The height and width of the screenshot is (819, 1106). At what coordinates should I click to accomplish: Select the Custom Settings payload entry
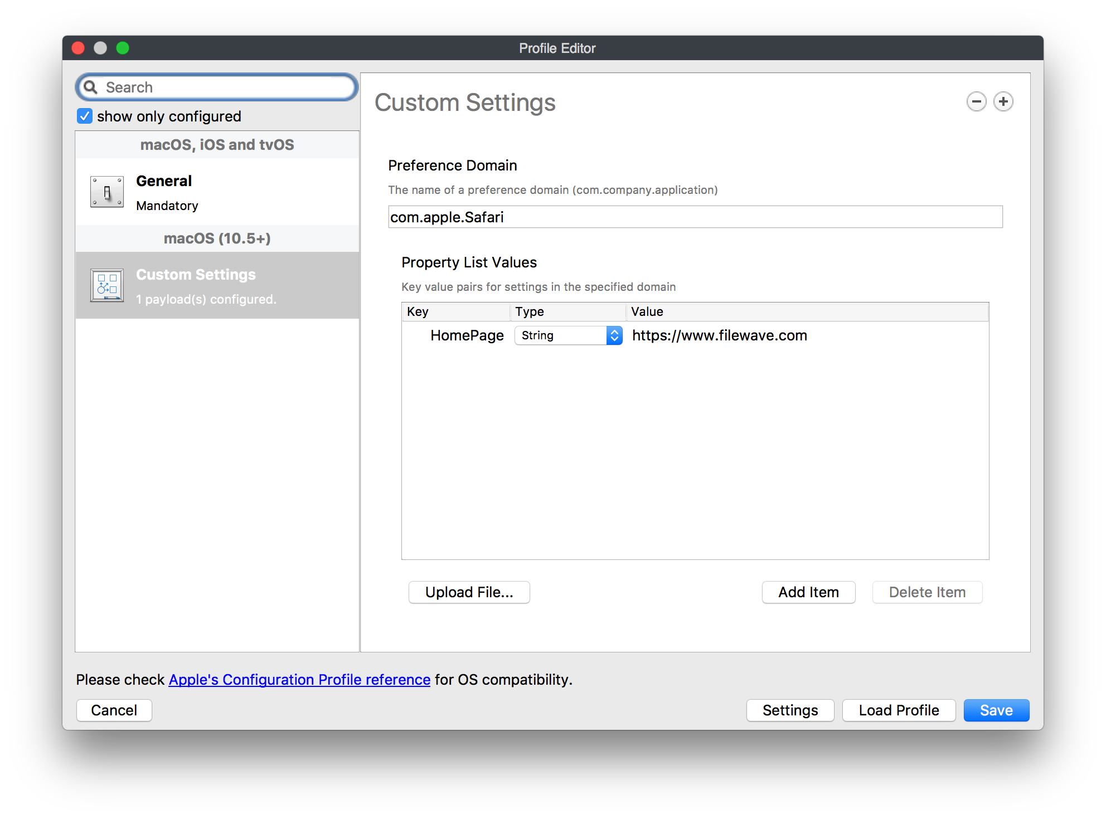(x=217, y=285)
